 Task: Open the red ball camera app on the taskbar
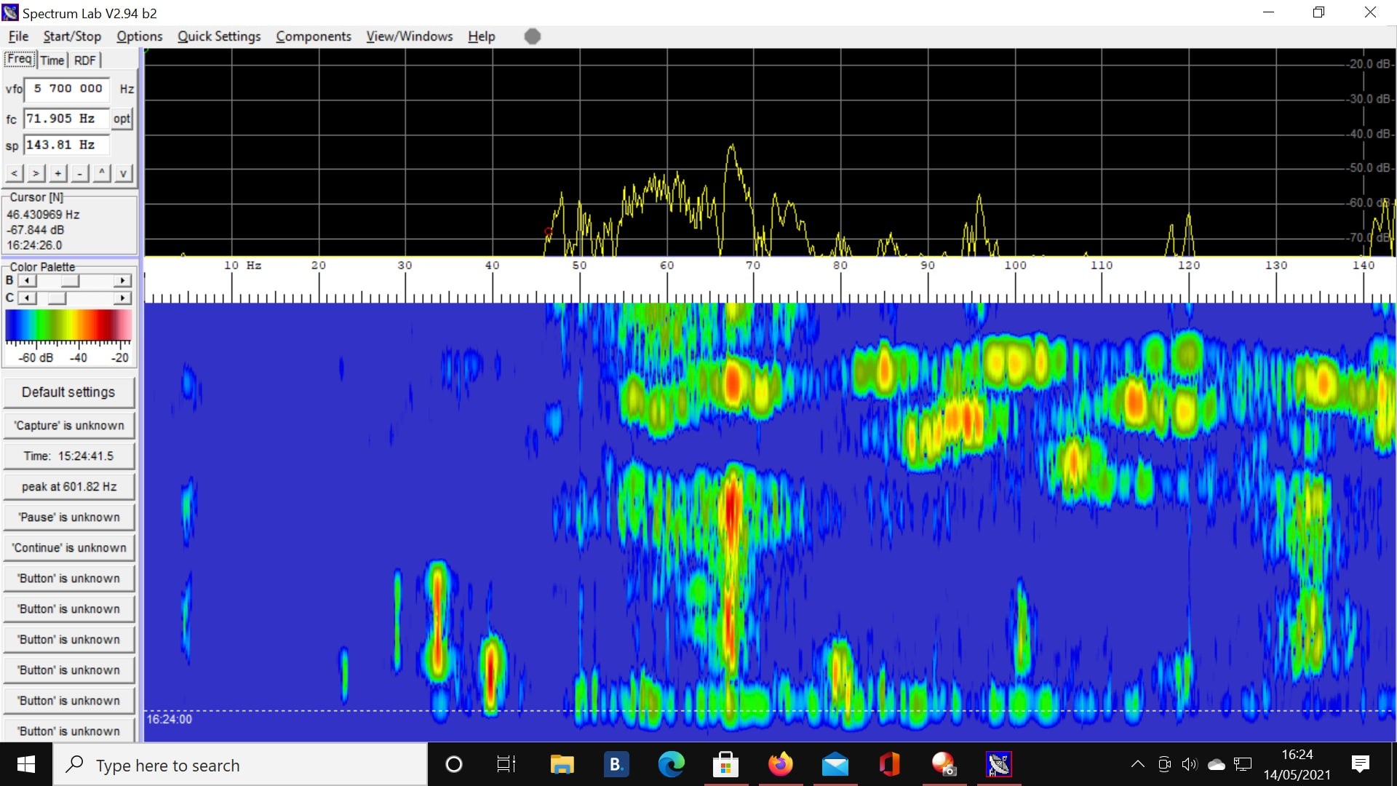coord(944,765)
